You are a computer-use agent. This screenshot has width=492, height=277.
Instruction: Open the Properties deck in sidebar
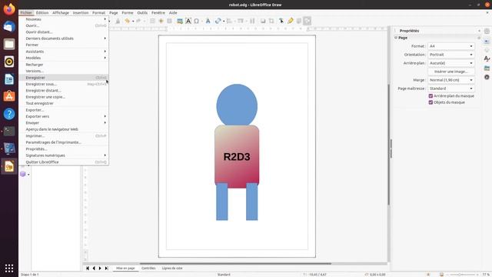[x=487, y=41]
